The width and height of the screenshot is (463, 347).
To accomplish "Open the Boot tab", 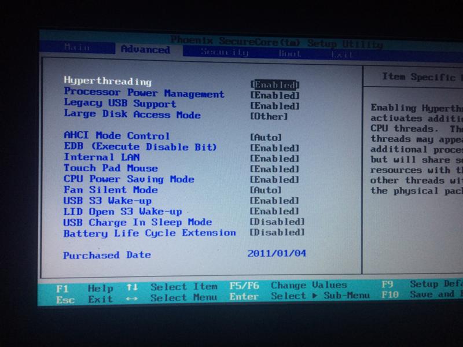I will point(290,53).
